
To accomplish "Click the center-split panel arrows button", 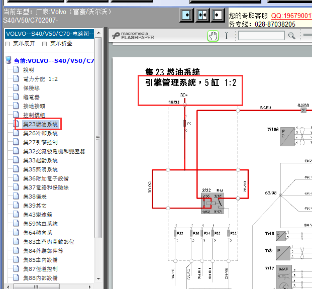I will (202, 15).
